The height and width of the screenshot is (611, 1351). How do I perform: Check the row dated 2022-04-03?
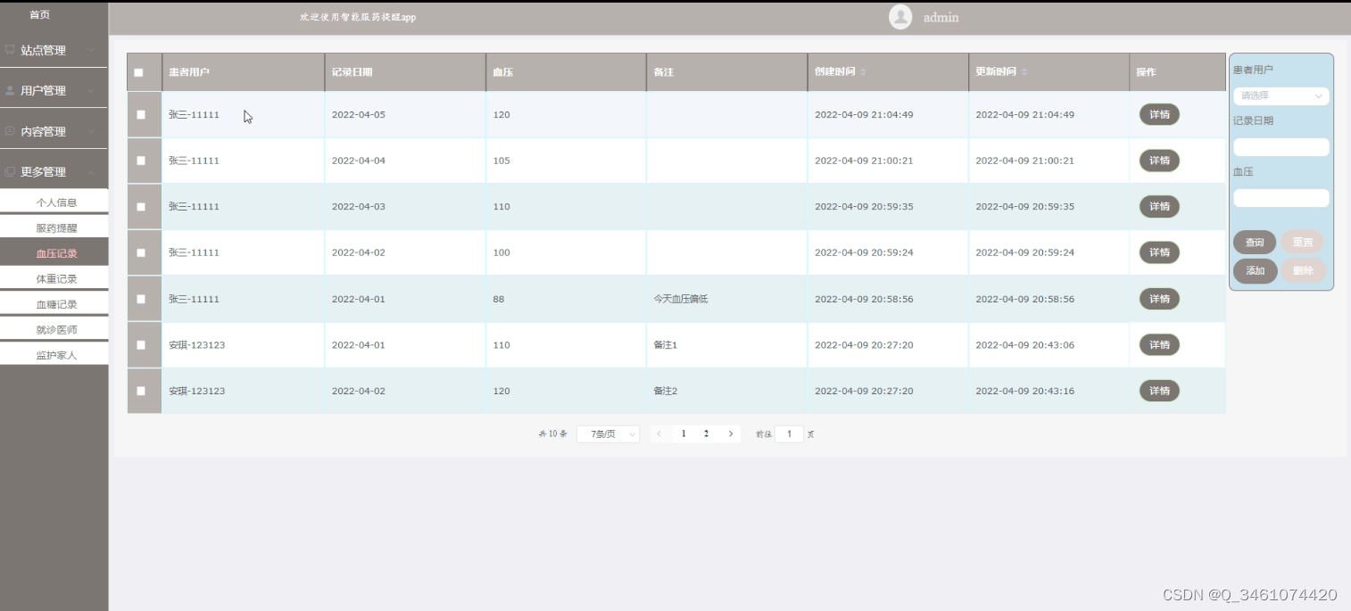pyautogui.click(x=141, y=206)
